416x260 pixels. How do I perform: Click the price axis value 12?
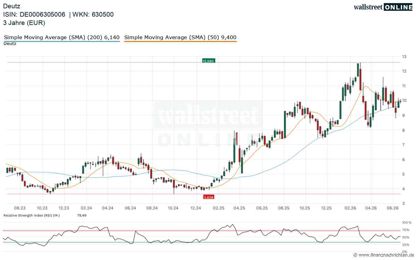(x=404, y=71)
